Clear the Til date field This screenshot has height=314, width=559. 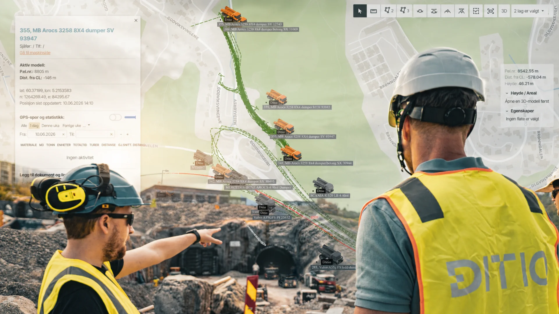coord(111,134)
